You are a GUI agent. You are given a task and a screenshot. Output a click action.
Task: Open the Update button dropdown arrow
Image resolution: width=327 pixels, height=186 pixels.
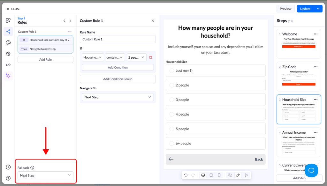coord(318,9)
